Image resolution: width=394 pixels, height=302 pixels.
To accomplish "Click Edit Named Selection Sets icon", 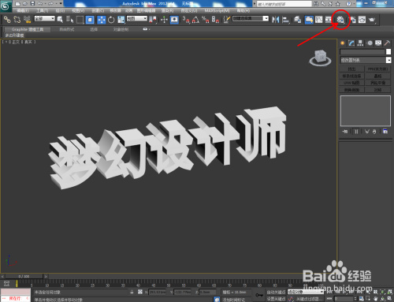I will pyautogui.click(x=227, y=20).
